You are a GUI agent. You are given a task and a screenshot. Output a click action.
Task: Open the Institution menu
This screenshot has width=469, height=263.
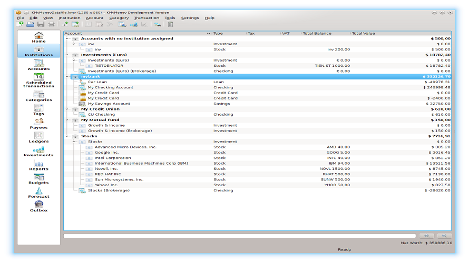[x=69, y=18]
